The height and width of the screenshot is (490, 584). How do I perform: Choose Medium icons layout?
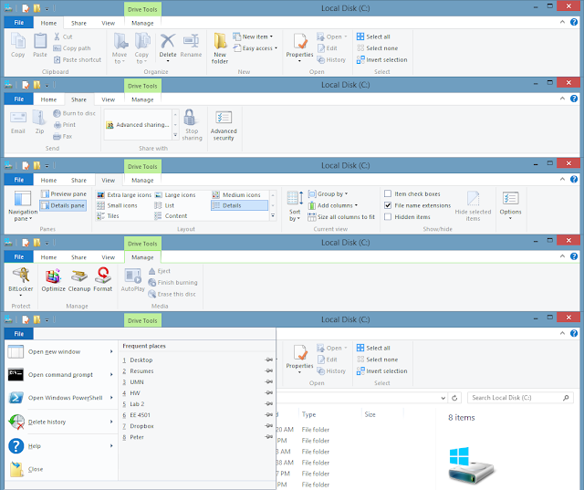click(x=236, y=194)
